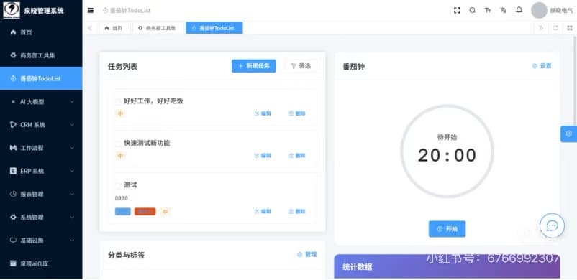This screenshot has width=577, height=280.
Task: Click the page vertical scrollbar
Action: [x=575, y=81]
